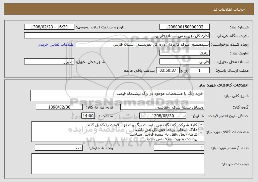This screenshot has width=258, height=182.
Task: Click the text ساعت باقی مانده
Action: (x=139, y=70)
